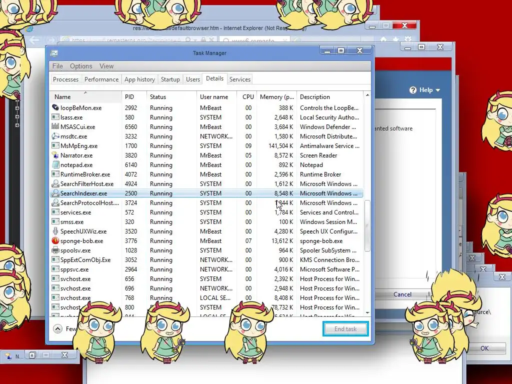Click the scrollbar down arrow
The image size is (512, 384).
(367, 313)
